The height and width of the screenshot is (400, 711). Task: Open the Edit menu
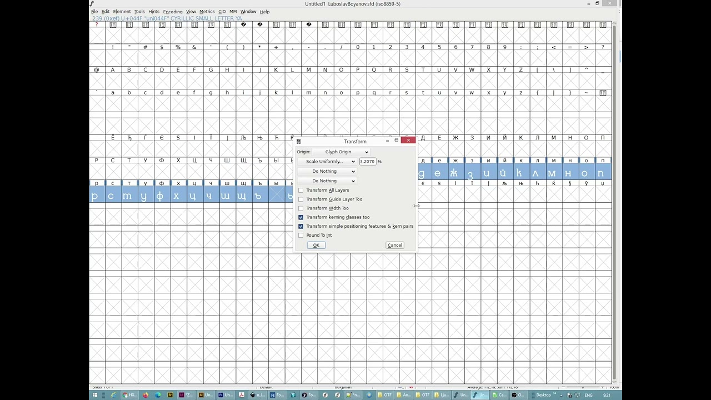coord(105,11)
